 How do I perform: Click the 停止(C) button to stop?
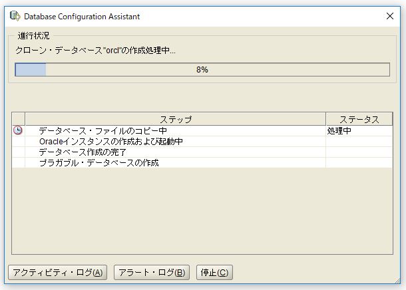click(214, 273)
